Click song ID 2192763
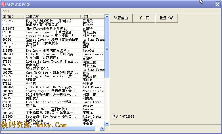The width and height of the screenshot is (222, 134). tap(8, 21)
